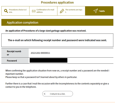Select the 'Confirmation of e-mail address' step
Screen dimensions: 115x103
43,11
